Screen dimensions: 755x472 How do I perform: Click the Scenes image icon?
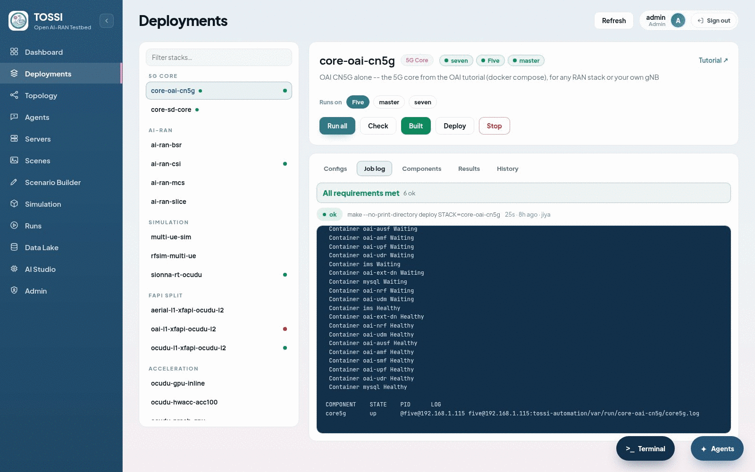click(14, 160)
